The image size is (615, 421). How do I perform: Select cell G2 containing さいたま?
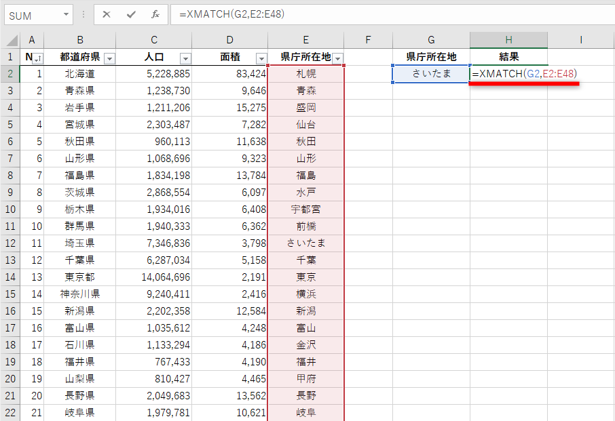point(431,74)
